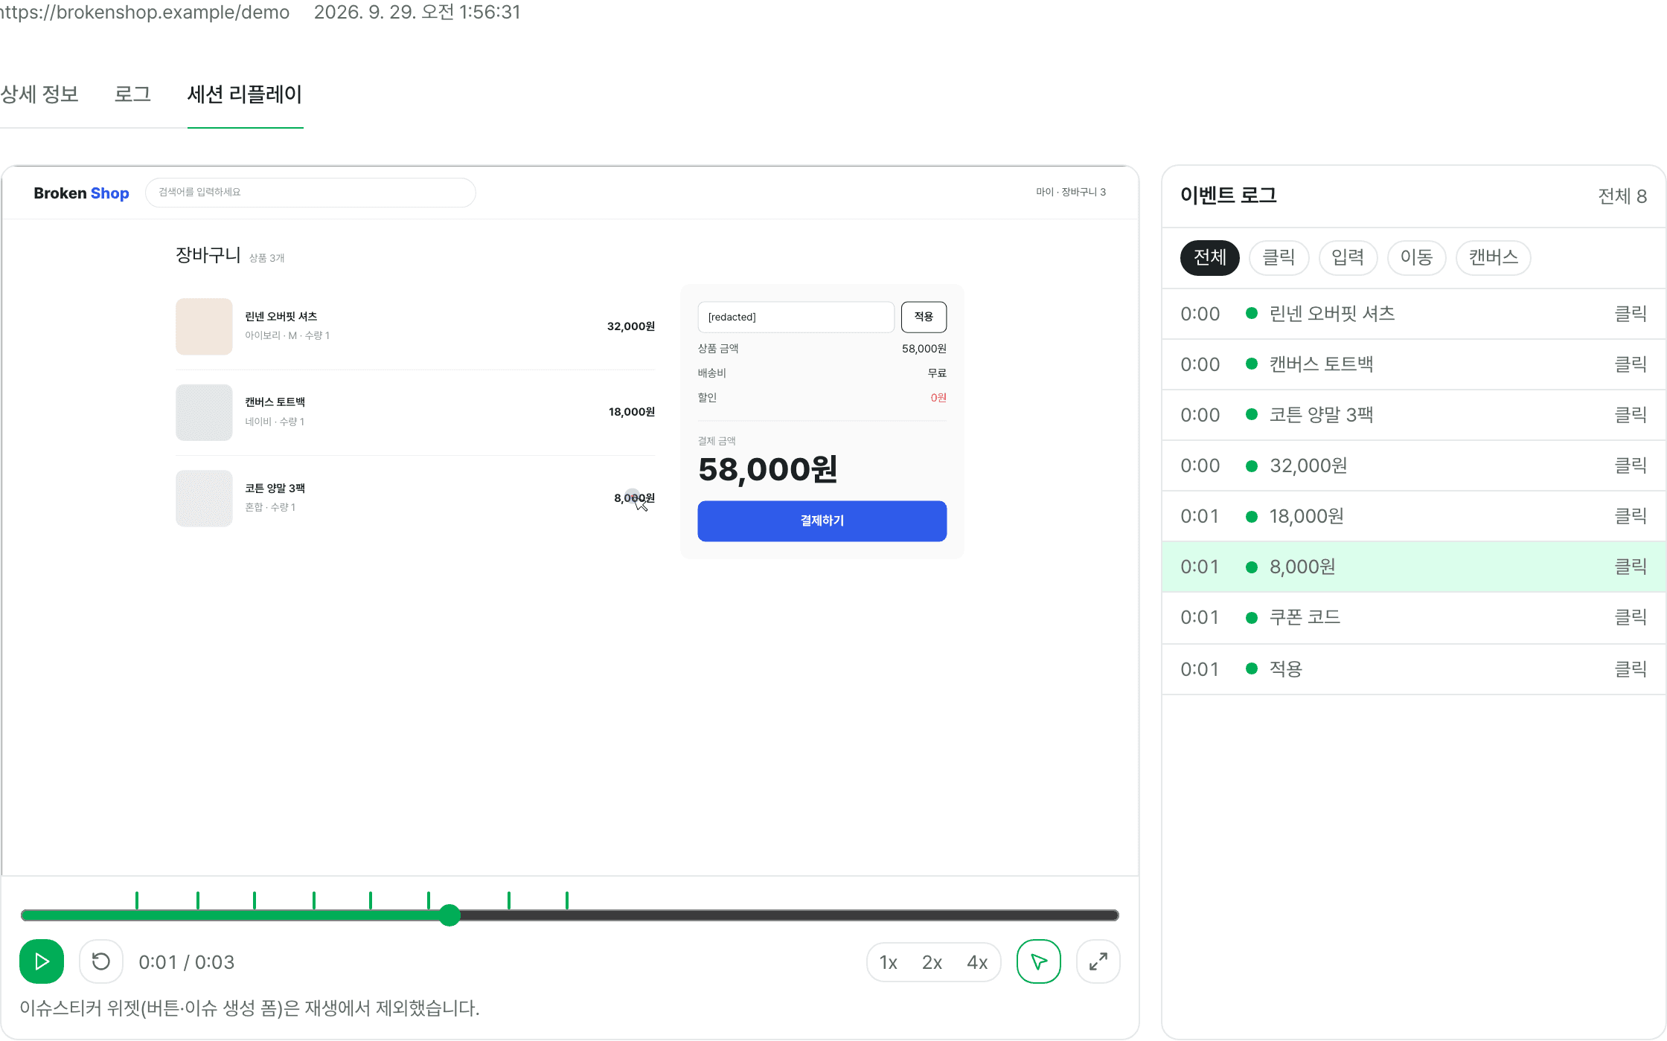The image size is (1667, 1041).
Task: Restart the replay with the rewind icon
Action: click(x=101, y=961)
